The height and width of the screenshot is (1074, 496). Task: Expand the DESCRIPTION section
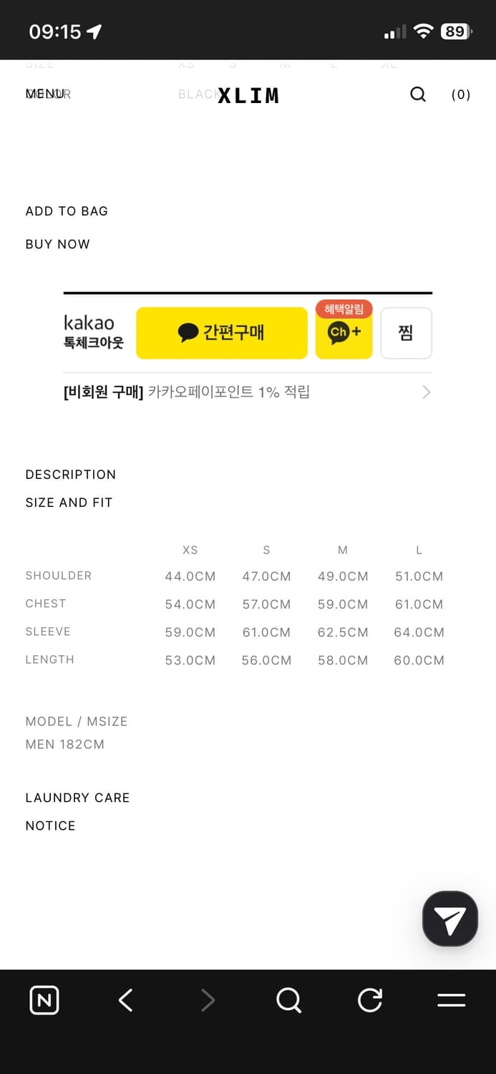[x=70, y=475]
